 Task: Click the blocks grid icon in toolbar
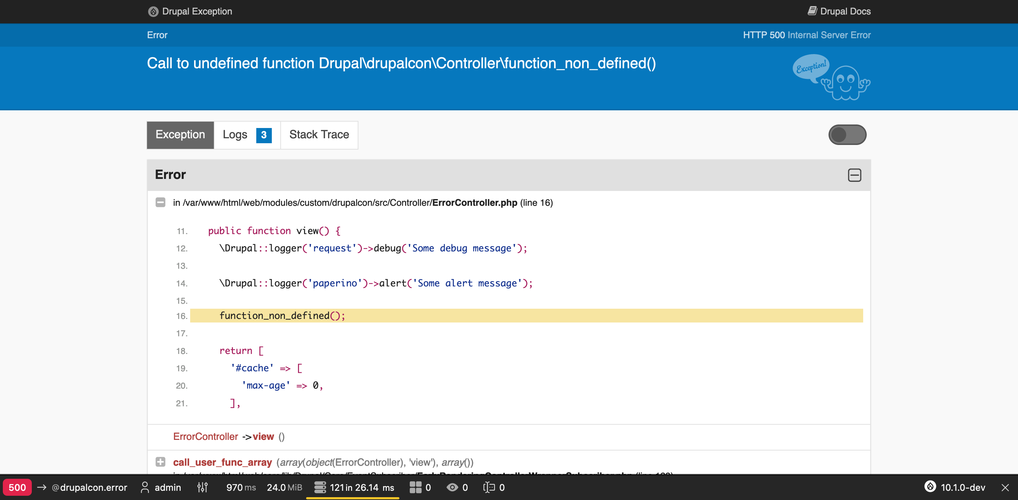pyautogui.click(x=415, y=487)
